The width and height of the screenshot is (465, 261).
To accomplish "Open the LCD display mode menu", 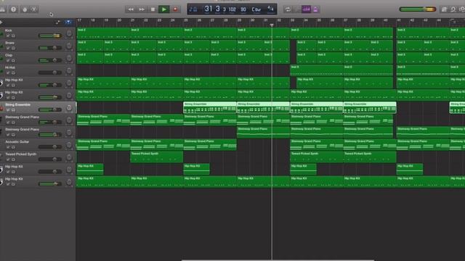I will 193,9.
